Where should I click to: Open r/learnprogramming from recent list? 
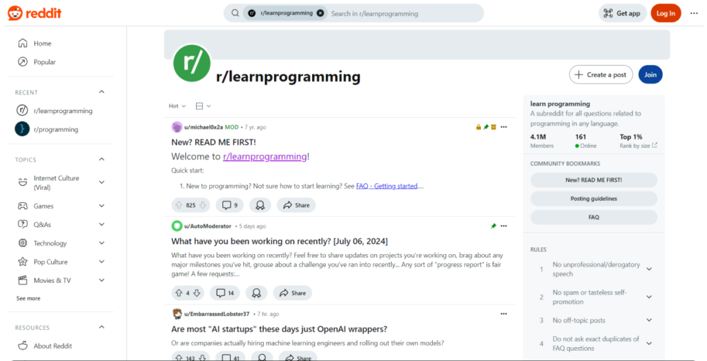pos(61,110)
